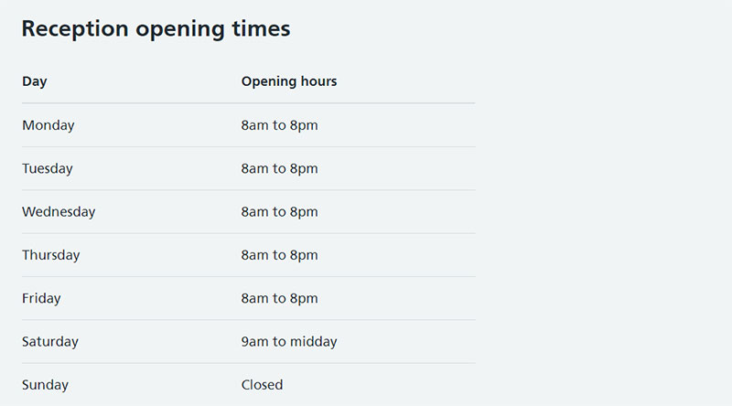The image size is (732, 406).
Task: Click the Sunday row label
Action: pos(45,385)
